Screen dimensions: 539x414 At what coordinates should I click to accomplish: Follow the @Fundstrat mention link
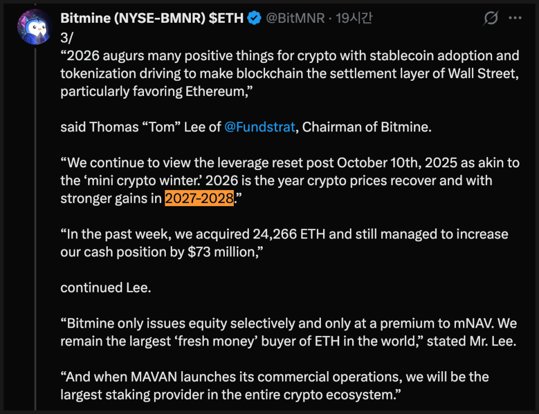(x=259, y=127)
